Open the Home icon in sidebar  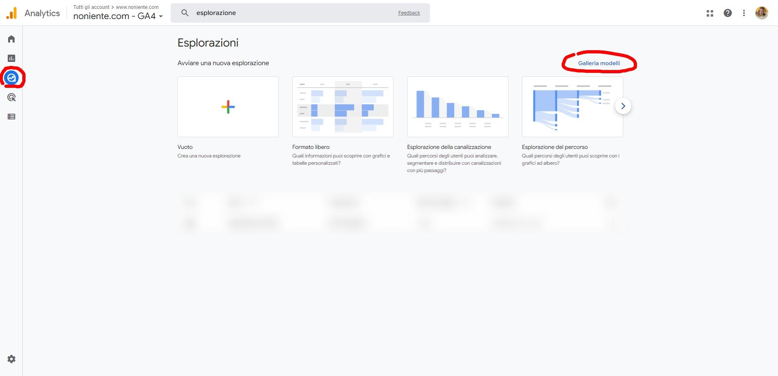(x=11, y=39)
